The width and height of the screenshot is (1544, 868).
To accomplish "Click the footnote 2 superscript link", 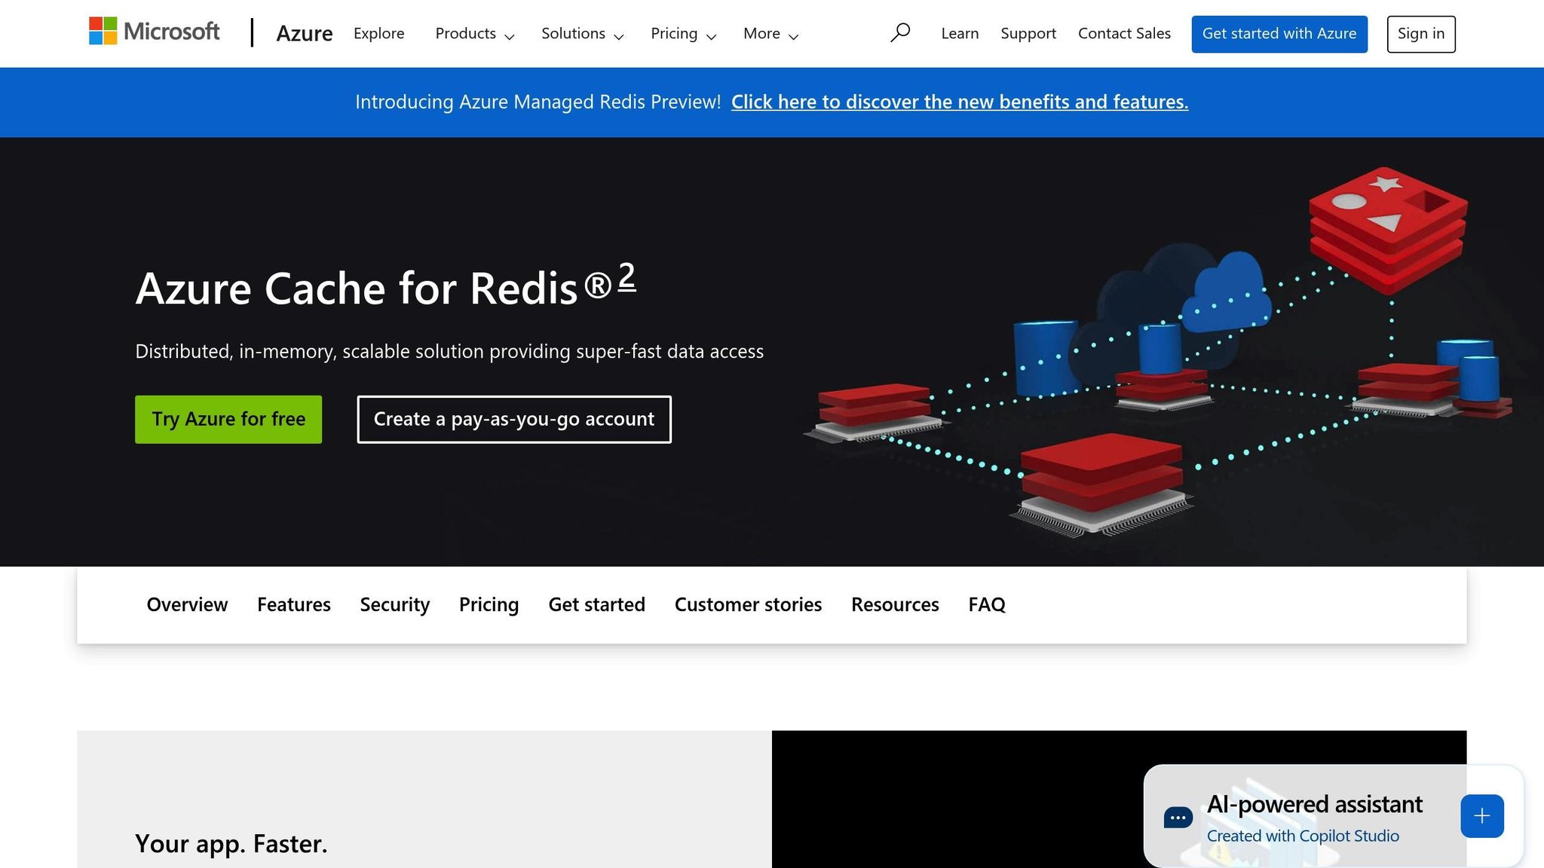I will 627,277.
